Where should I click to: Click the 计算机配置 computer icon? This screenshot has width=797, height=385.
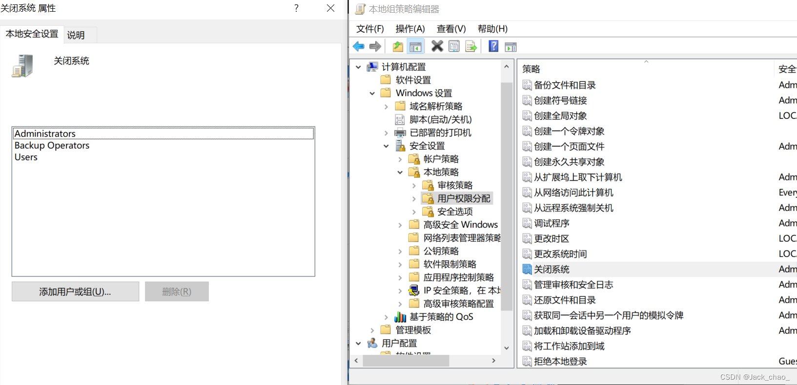pyautogui.click(x=372, y=67)
